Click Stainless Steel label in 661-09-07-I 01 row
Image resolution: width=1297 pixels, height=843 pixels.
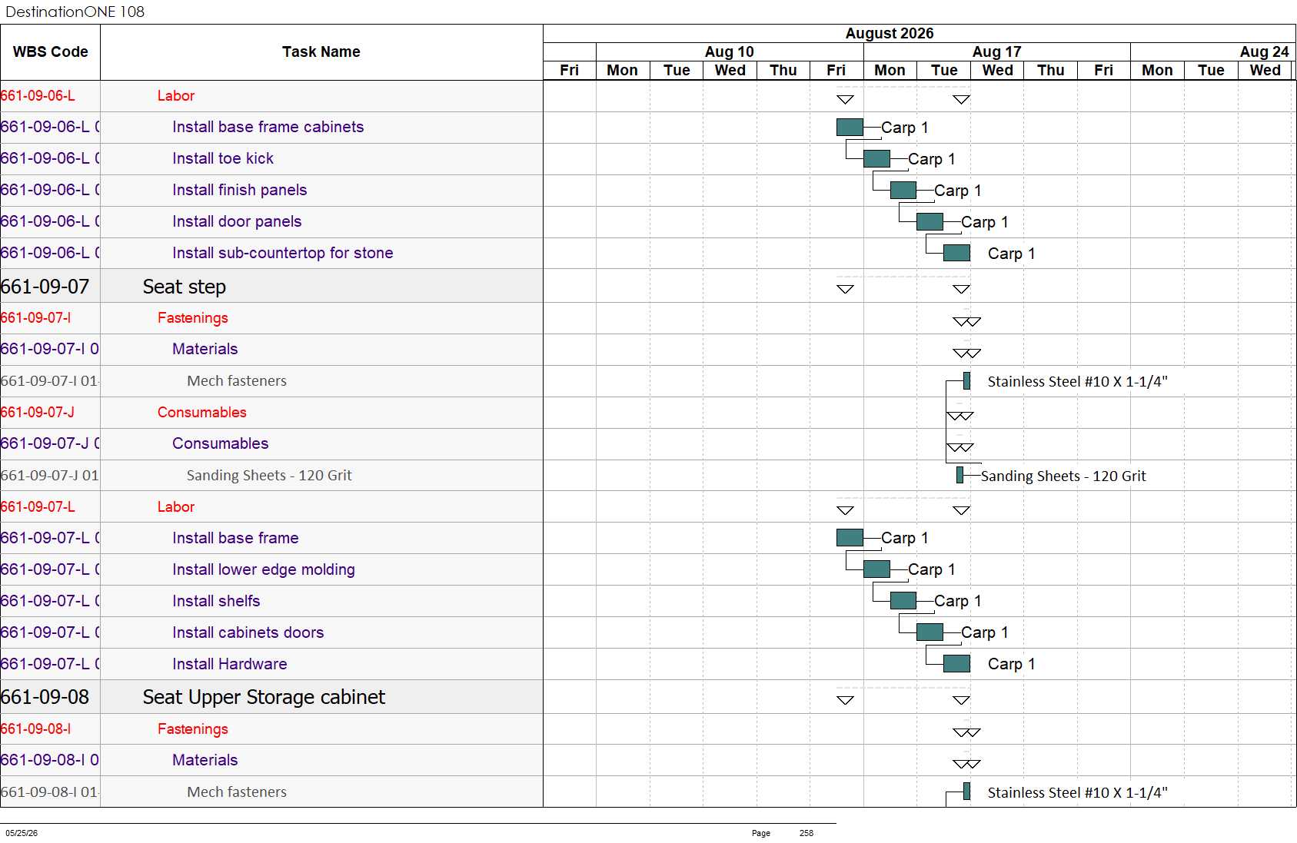tap(1078, 382)
